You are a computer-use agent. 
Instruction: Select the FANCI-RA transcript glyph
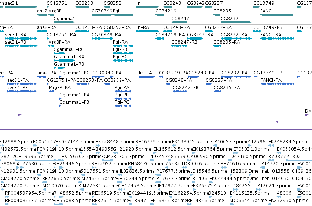pyautogui.click(x=277, y=38)
